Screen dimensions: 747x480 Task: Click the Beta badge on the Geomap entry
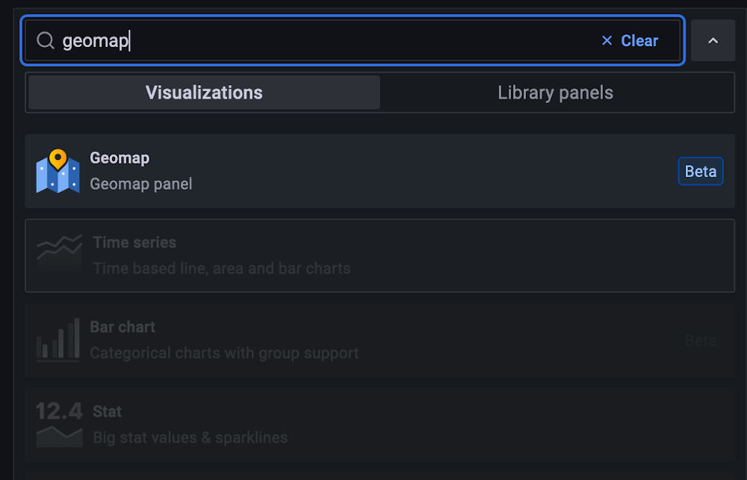click(700, 171)
